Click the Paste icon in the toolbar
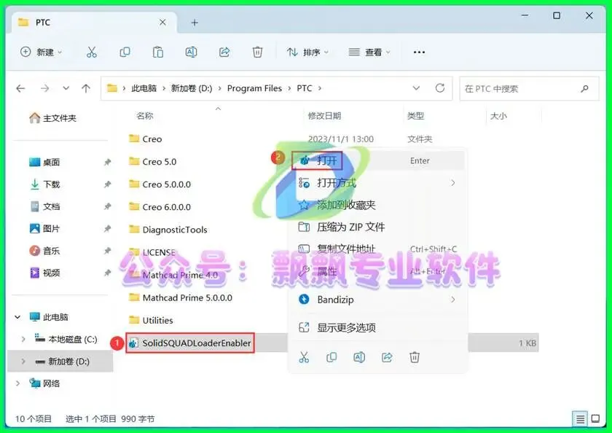612x433 pixels. tap(158, 52)
